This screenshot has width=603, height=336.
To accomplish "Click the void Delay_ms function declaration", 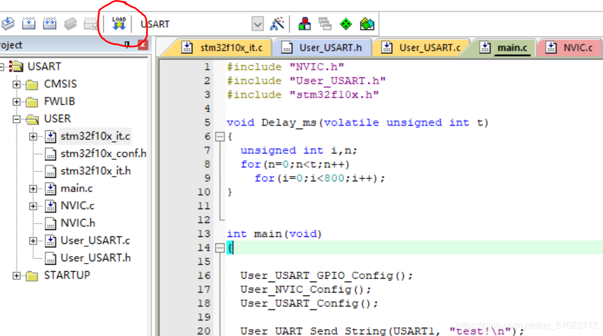I will [357, 123].
